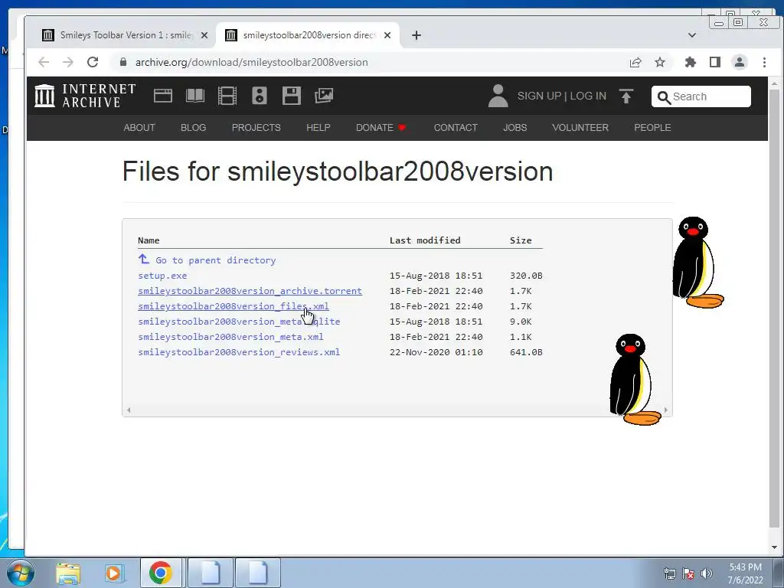The image size is (784, 588).
Task: Bookmark this page with the star icon
Action: pos(660,62)
